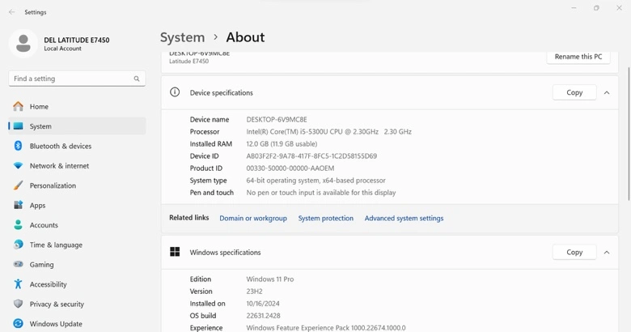Click the Windows Update label
631x332 pixels.
click(56, 324)
